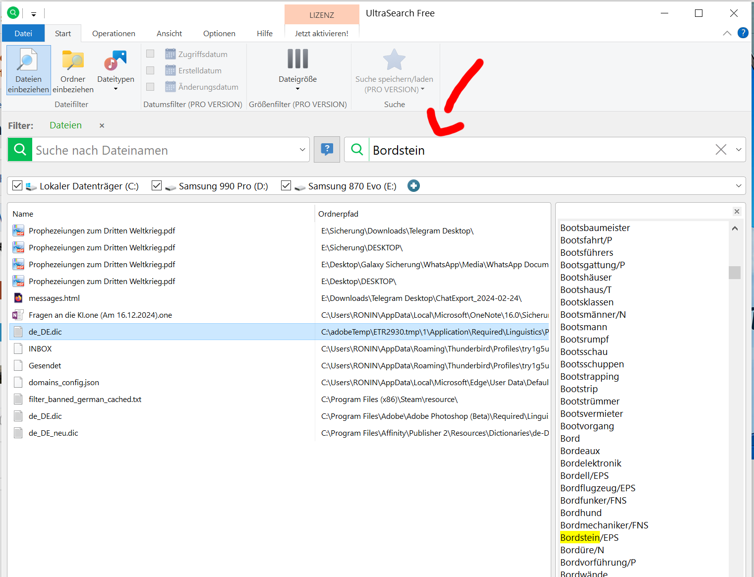Image resolution: width=754 pixels, height=577 pixels.
Task: Remove the Dateien filter with the X
Action: pos(102,125)
